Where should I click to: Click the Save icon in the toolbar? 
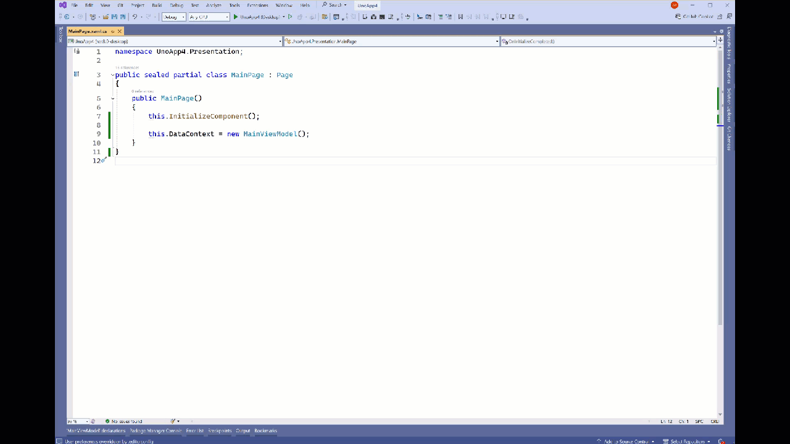pyautogui.click(x=114, y=17)
